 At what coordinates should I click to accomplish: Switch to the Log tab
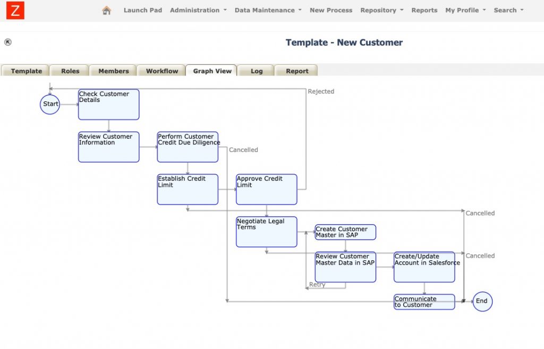[257, 71]
